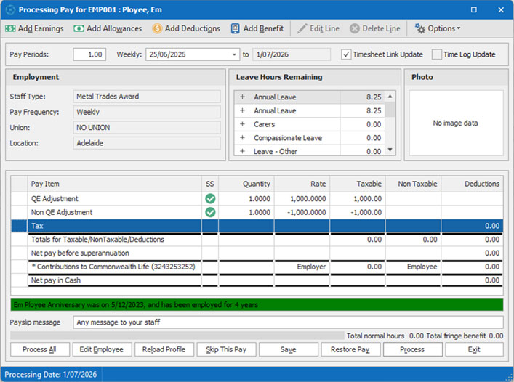The width and height of the screenshot is (514, 382).
Task: Click the green SS tick for Non QE Adjustment
Action: (210, 212)
